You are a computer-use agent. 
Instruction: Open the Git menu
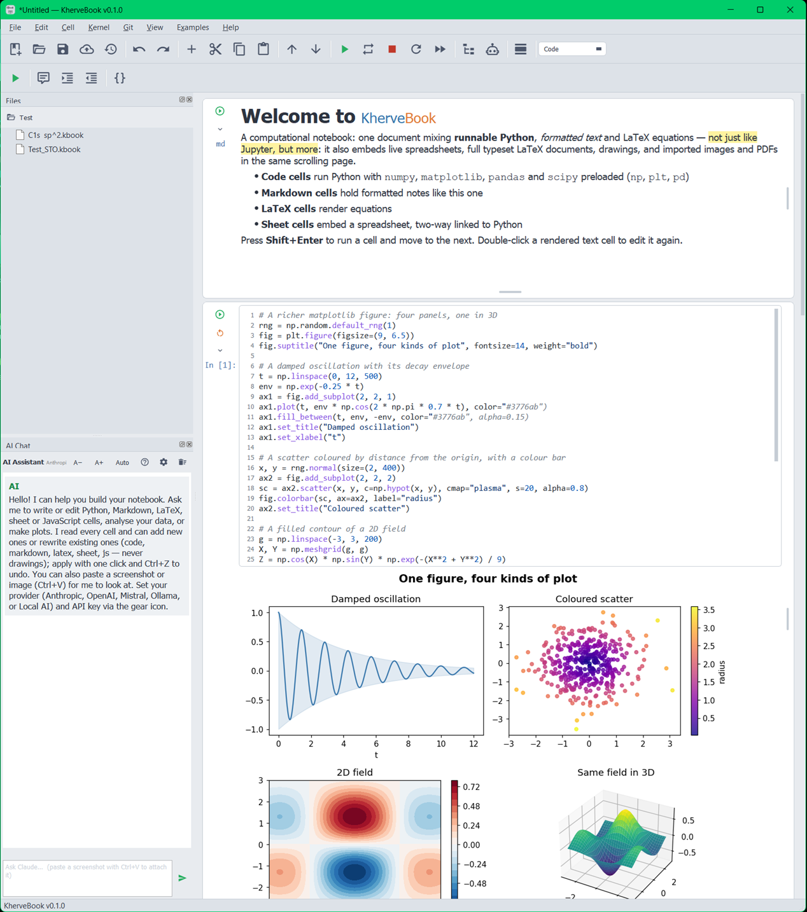pyautogui.click(x=128, y=27)
